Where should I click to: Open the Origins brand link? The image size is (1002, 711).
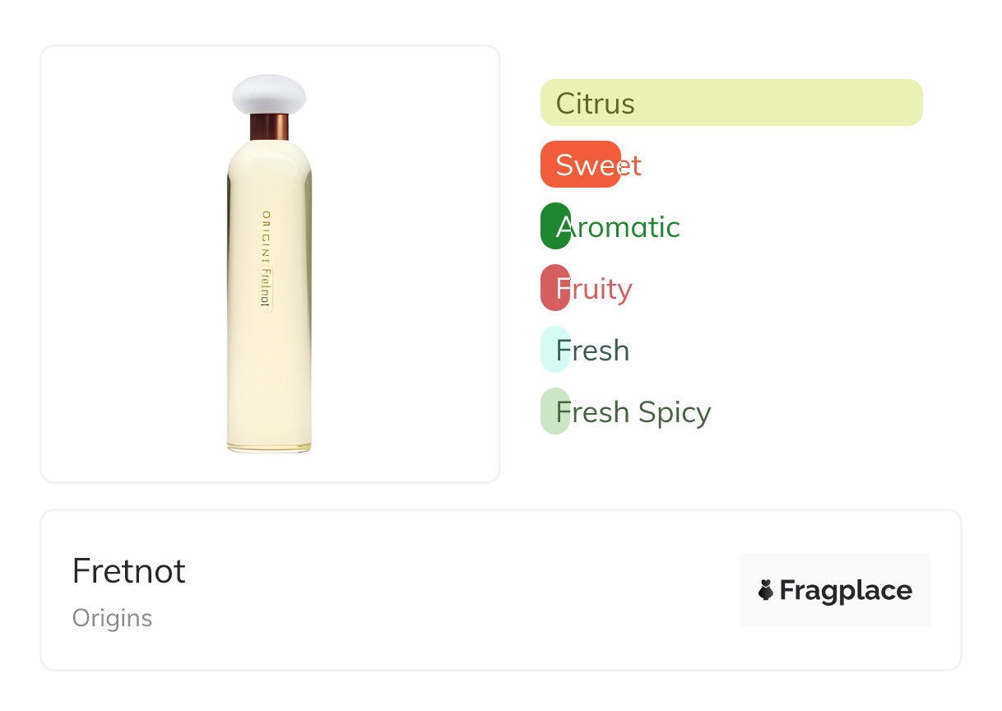point(112,618)
